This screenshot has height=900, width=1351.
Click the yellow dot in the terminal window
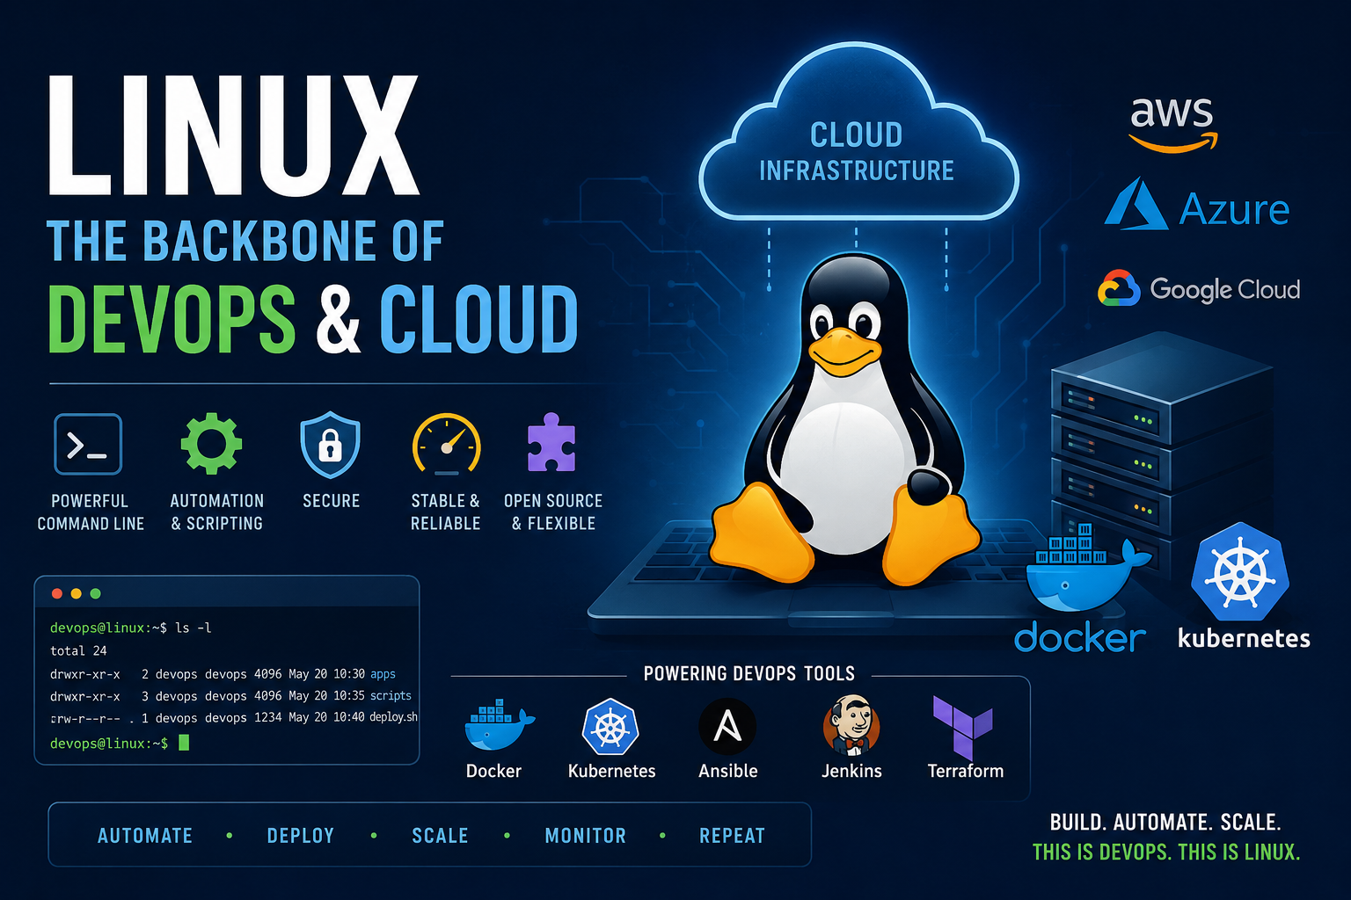pos(77,594)
